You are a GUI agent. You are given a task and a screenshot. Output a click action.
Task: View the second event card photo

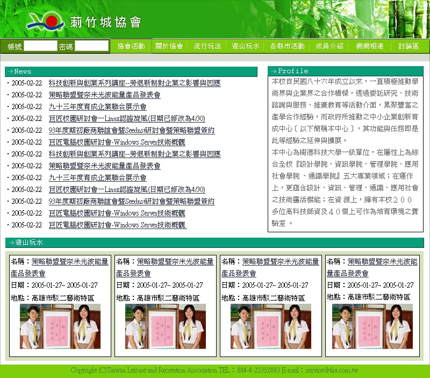[166, 326]
